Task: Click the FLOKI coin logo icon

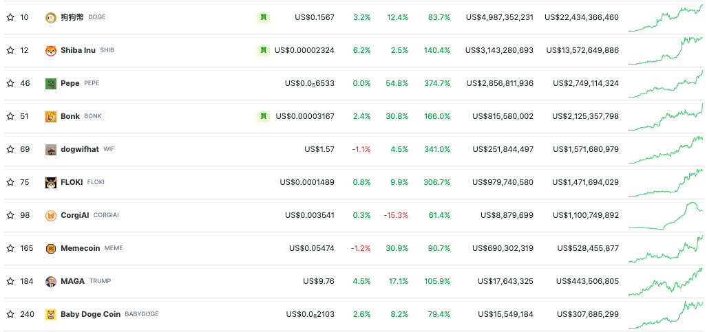Action: [x=51, y=182]
